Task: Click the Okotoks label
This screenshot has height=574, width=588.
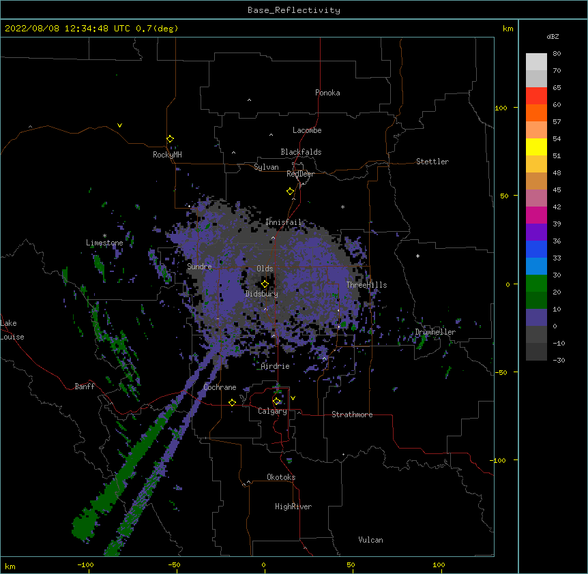Action: point(281,477)
